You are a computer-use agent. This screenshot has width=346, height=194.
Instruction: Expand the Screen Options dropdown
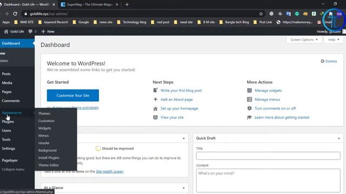(x=304, y=39)
